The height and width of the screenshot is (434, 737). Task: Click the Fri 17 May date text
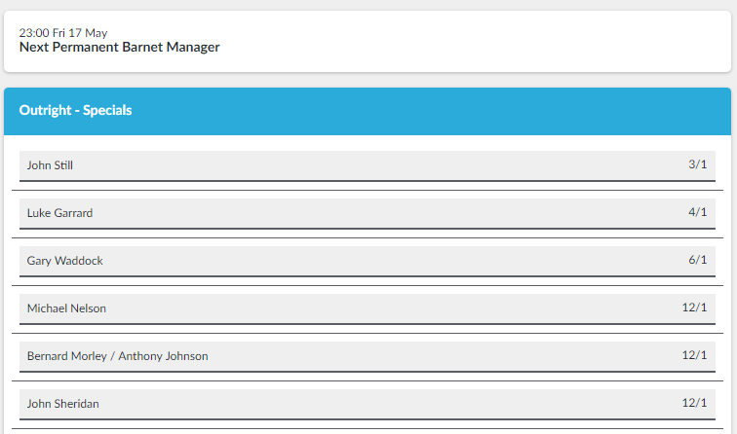click(x=80, y=33)
